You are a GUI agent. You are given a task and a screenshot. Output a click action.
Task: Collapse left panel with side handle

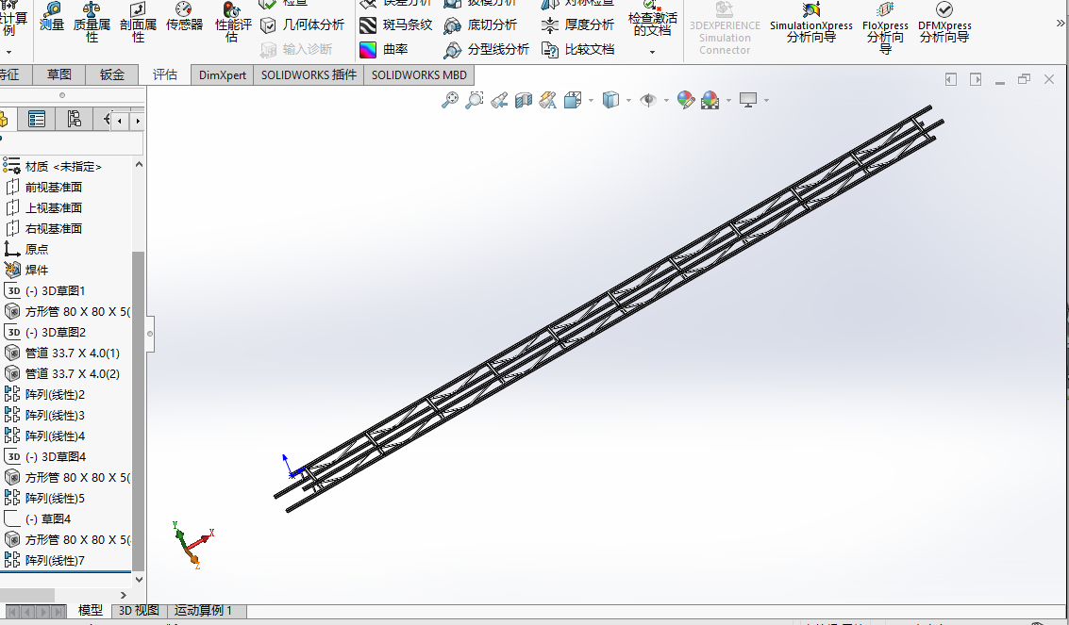pos(150,334)
